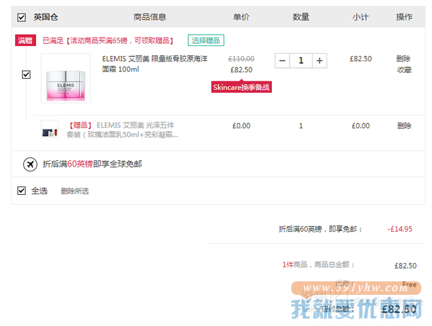Open the gift set small thumbnail
This screenshot has height=326, width=432.
(50, 129)
